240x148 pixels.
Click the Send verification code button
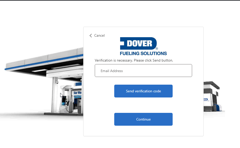pos(143,91)
